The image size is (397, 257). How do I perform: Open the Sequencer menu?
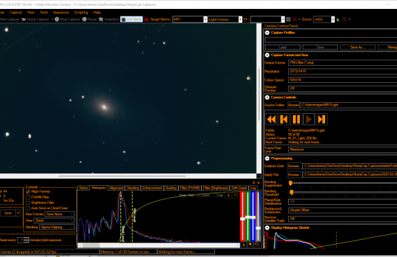tap(61, 12)
